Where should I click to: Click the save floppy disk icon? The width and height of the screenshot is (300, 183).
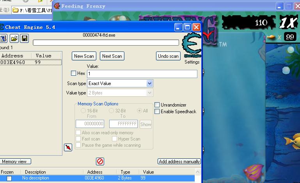click(25, 39)
